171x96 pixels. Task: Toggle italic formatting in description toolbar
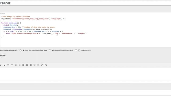point(1,65)
